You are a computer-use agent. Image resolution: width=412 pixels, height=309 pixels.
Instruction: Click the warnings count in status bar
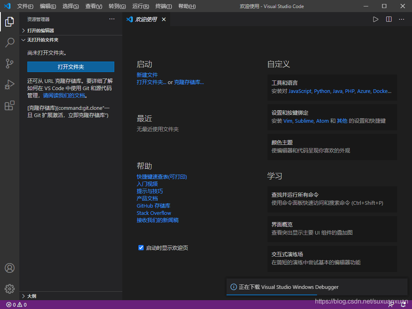click(22, 305)
